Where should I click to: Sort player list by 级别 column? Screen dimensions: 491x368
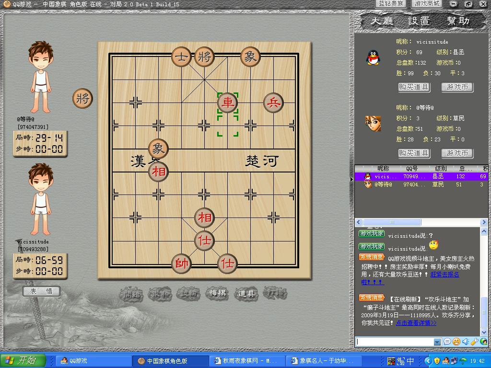pyautogui.click(x=441, y=168)
